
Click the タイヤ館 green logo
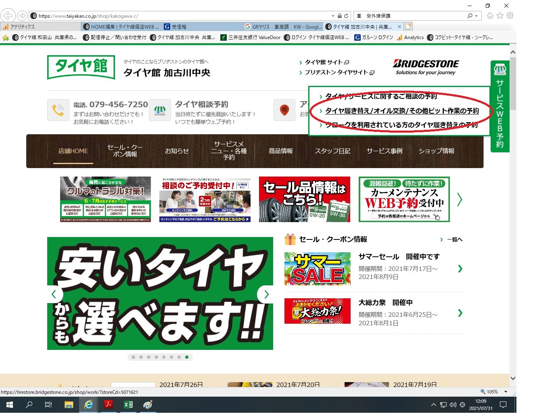click(x=81, y=67)
